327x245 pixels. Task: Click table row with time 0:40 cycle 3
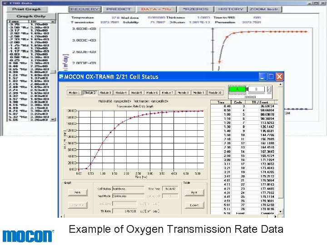(x=244, y=106)
